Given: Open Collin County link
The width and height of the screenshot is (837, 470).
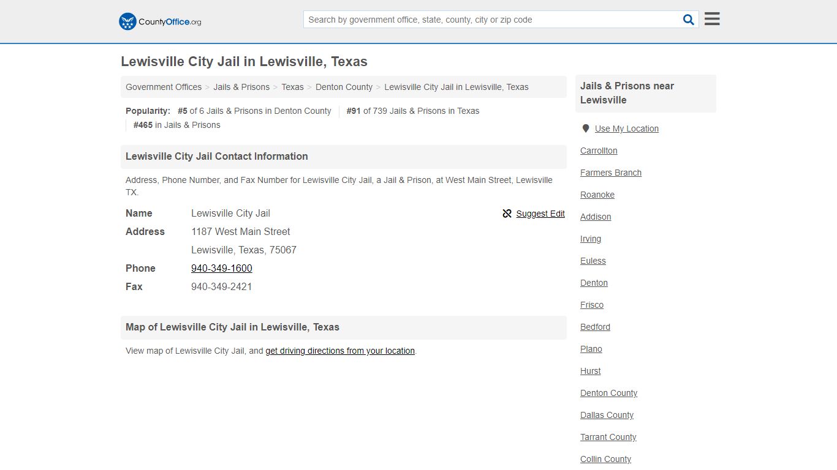Looking at the screenshot, I should (605, 459).
